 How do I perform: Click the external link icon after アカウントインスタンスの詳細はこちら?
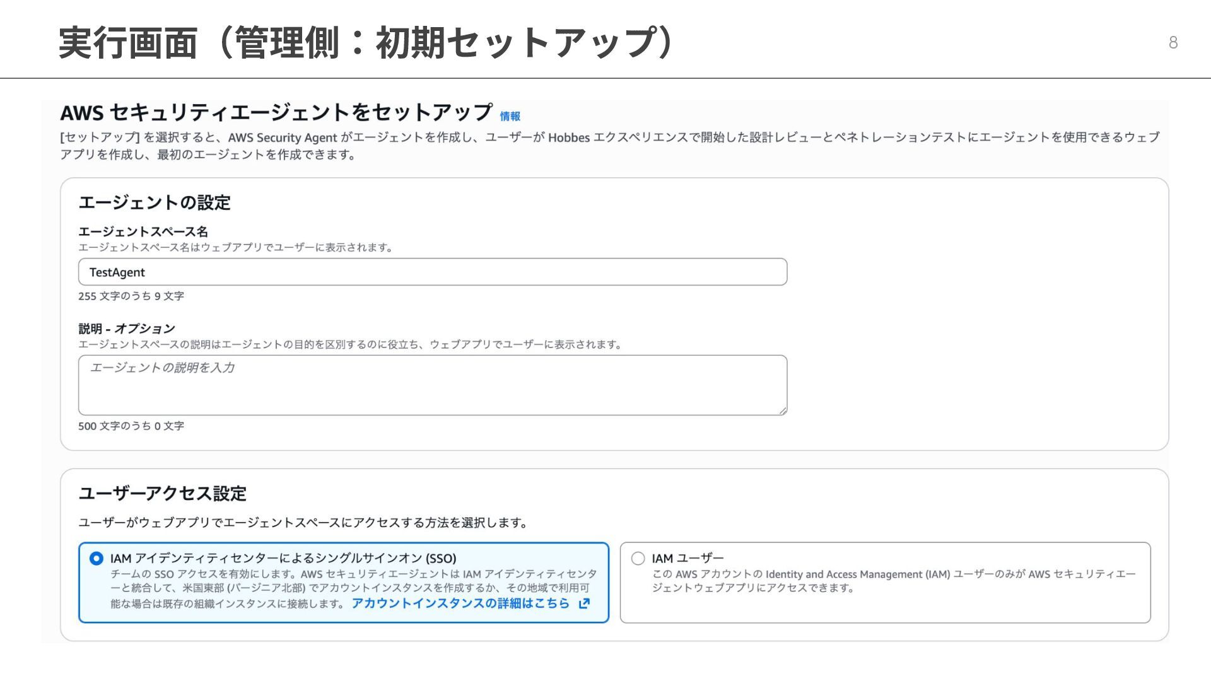[584, 603]
